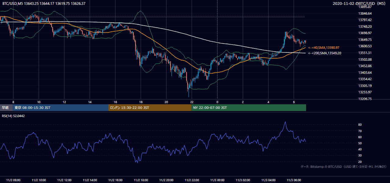Click the 200 SMA label reading 13549.20
This screenshot has height=183, width=390.
click(x=325, y=53)
